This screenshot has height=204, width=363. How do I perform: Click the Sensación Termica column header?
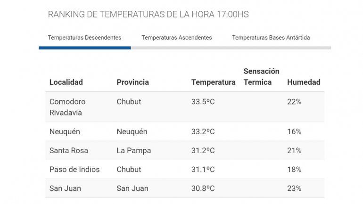pos(261,76)
